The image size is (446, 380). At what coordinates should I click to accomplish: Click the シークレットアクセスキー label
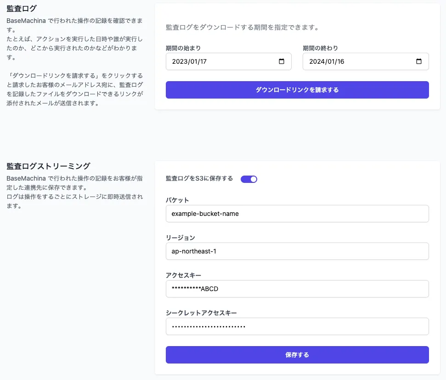[x=201, y=313]
